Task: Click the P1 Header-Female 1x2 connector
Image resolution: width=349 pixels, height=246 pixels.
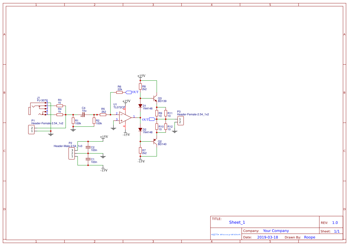Action: pos(31,129)
